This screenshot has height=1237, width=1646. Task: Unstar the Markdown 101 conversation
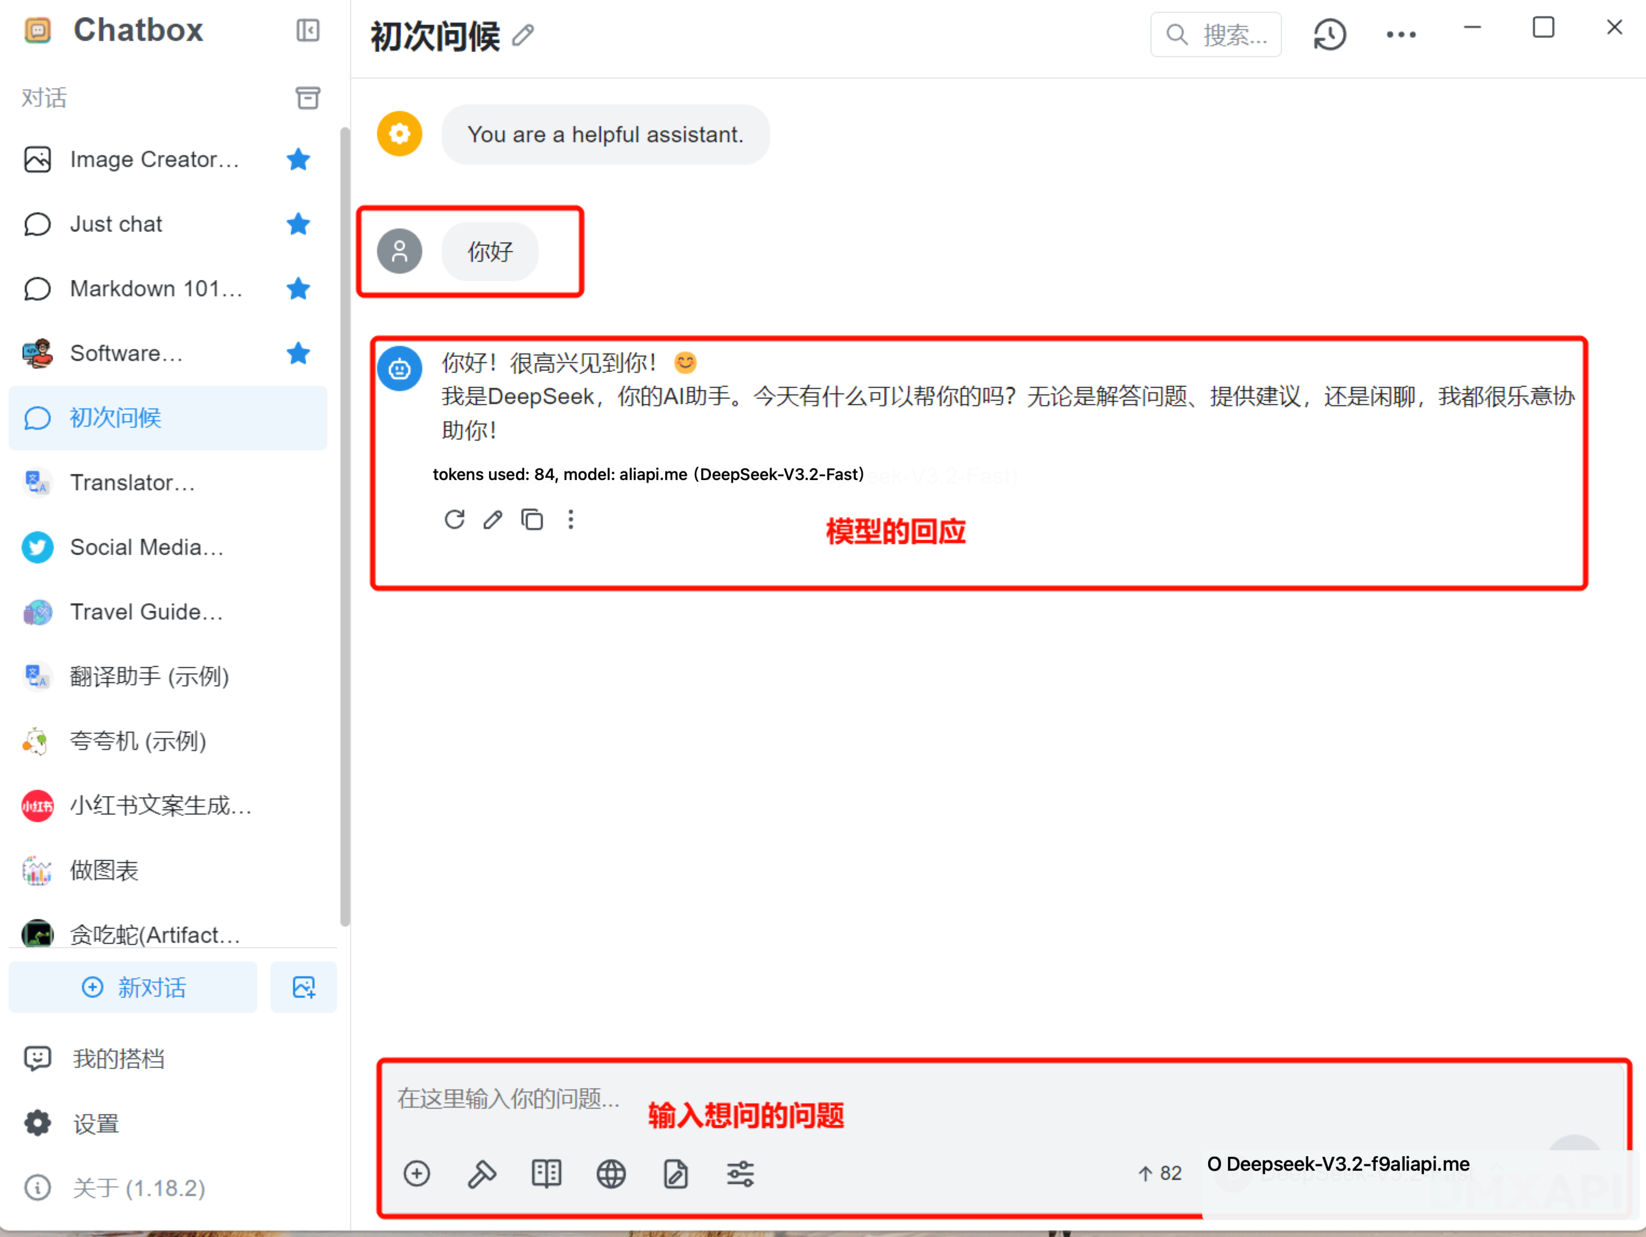298,289
